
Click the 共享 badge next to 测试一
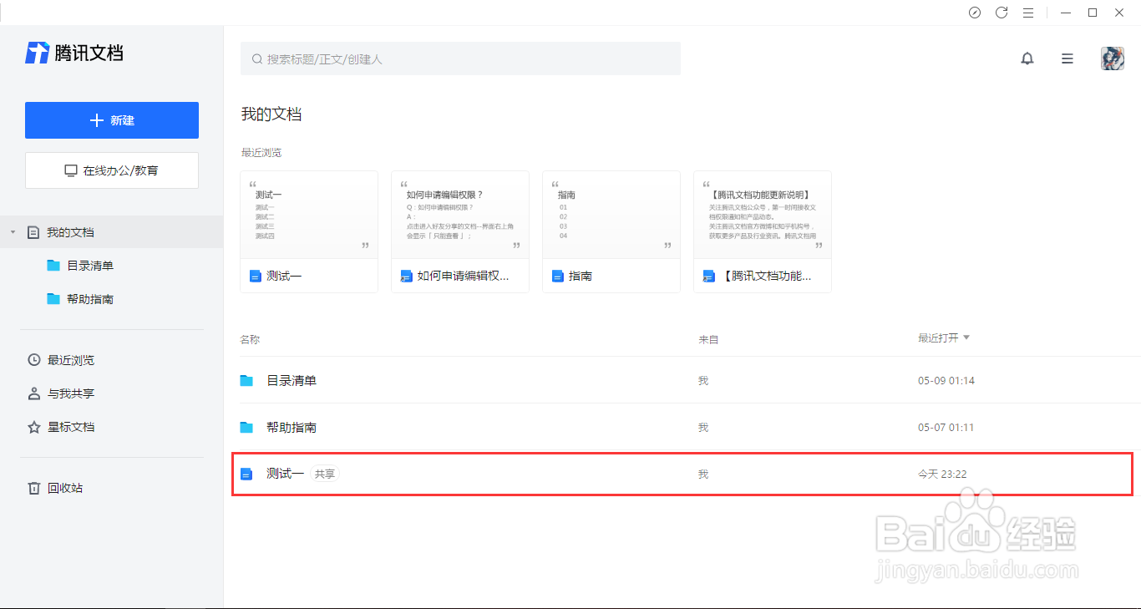click(325, 473)
